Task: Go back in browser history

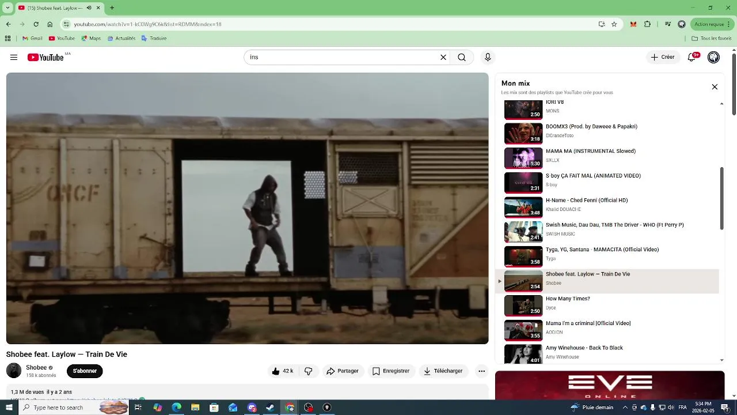Action: pos(8,24)
